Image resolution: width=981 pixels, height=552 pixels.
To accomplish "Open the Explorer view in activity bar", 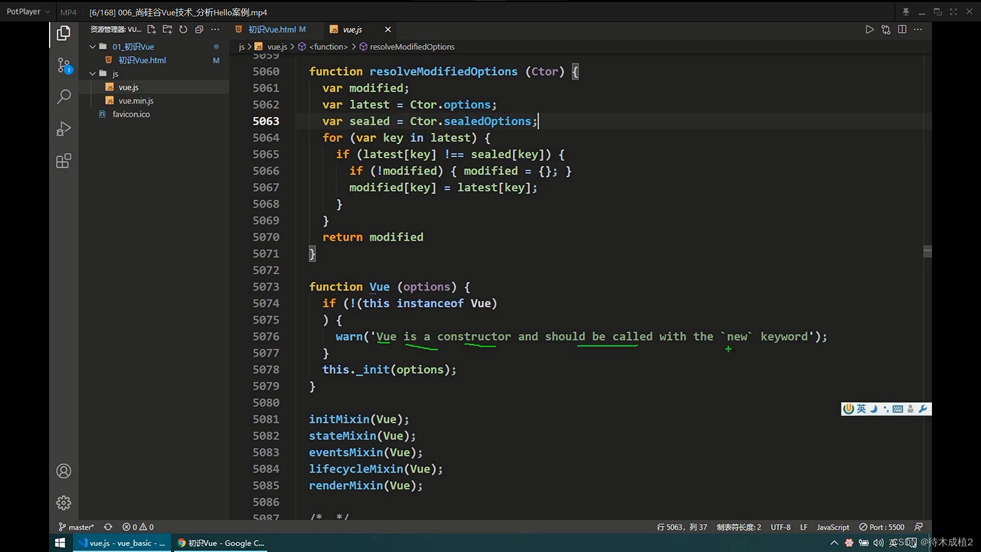I will (x=63, y=33).
